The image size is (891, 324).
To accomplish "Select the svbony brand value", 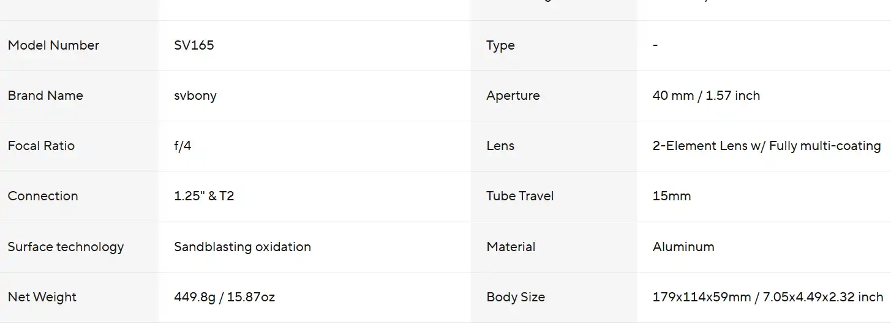I will (x=195, y=96).
